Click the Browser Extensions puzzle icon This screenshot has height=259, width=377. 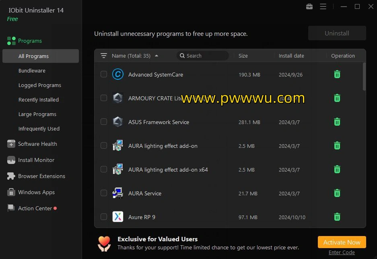click(11, 176)
